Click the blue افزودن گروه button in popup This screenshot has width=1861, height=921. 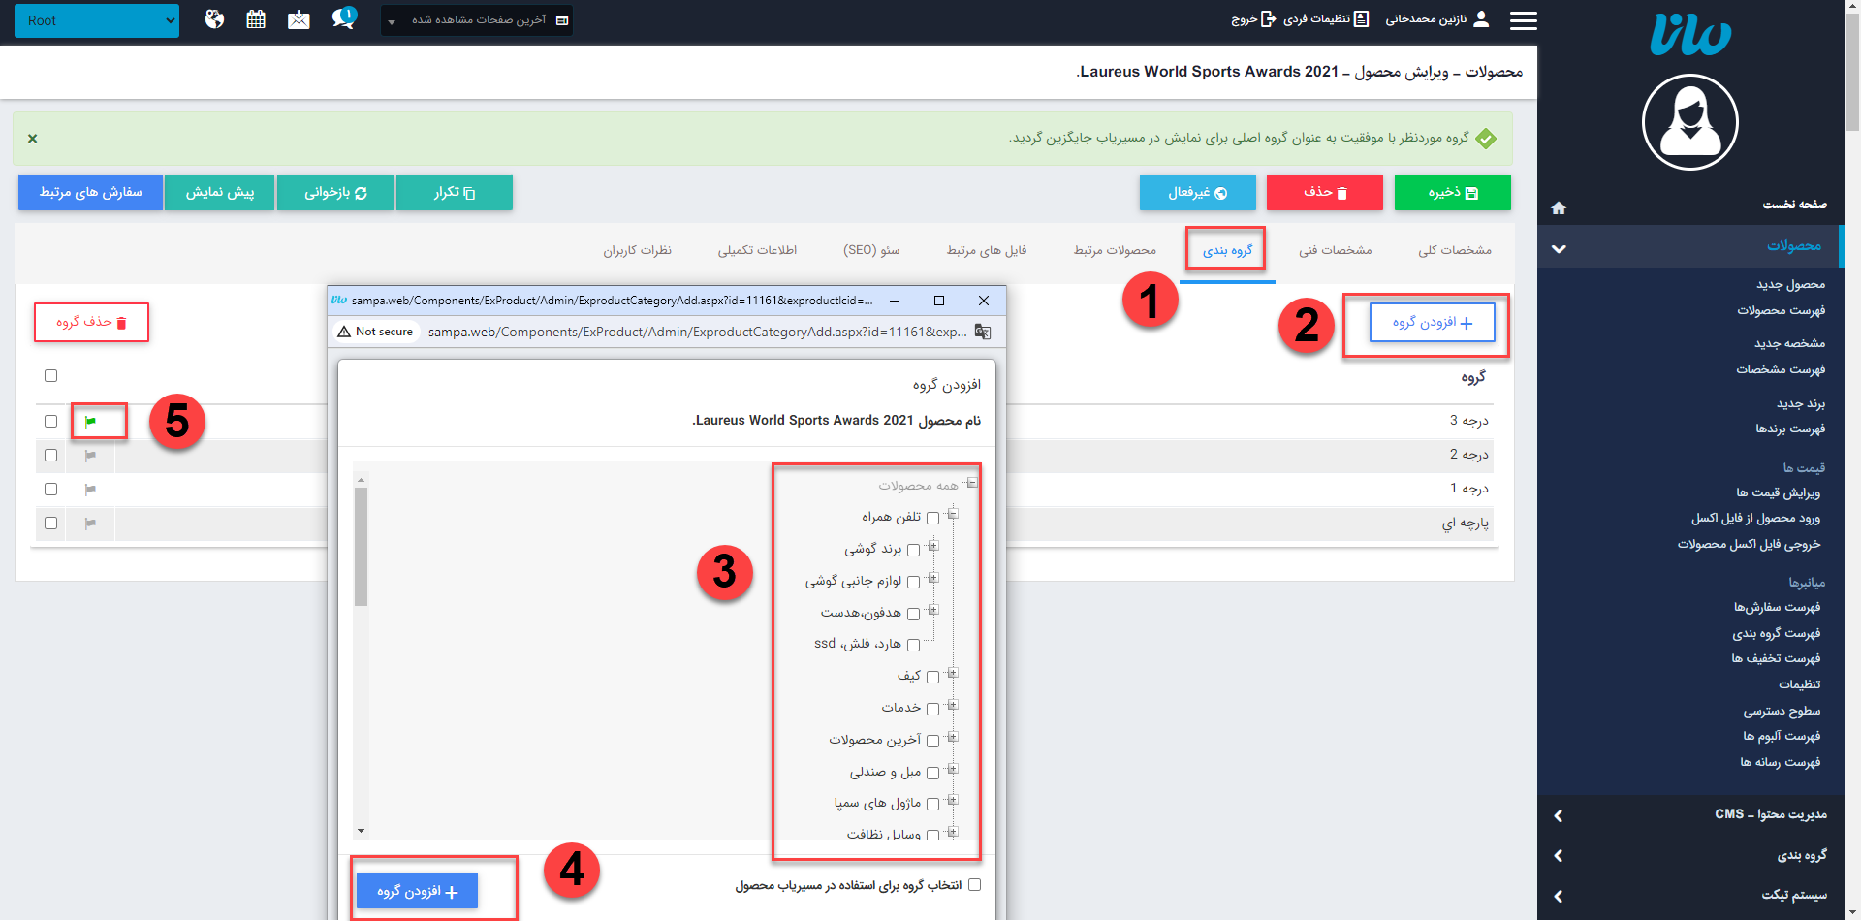pos(417,891)
